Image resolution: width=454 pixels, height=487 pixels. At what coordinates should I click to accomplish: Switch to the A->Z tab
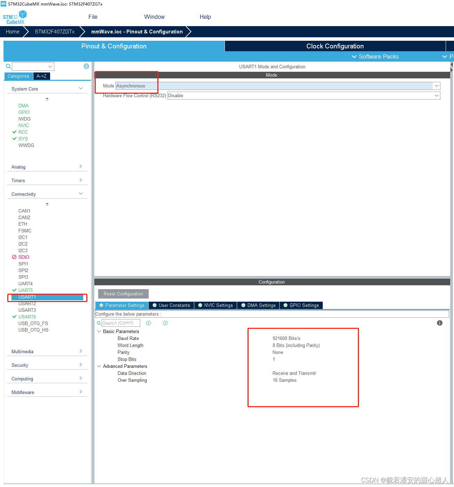point(41,76)
